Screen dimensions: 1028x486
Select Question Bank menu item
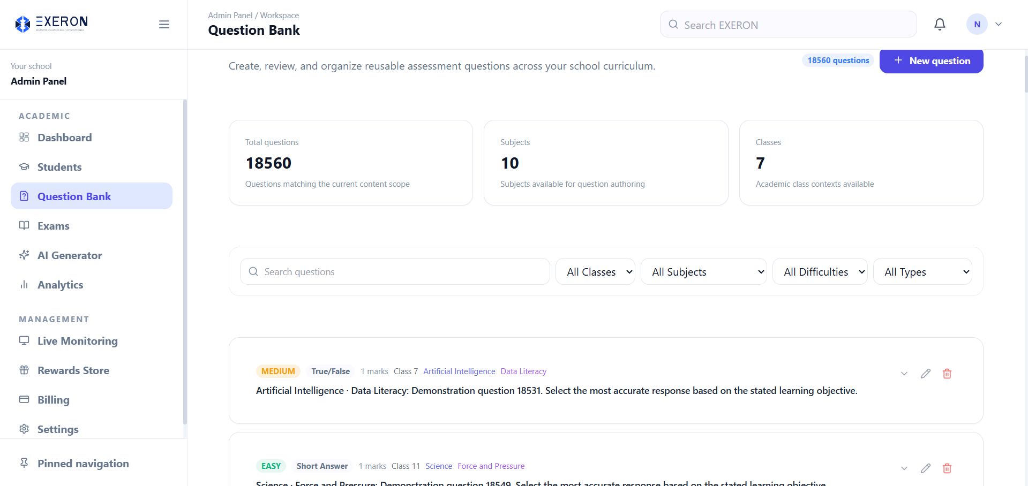[x=92, y=196]
